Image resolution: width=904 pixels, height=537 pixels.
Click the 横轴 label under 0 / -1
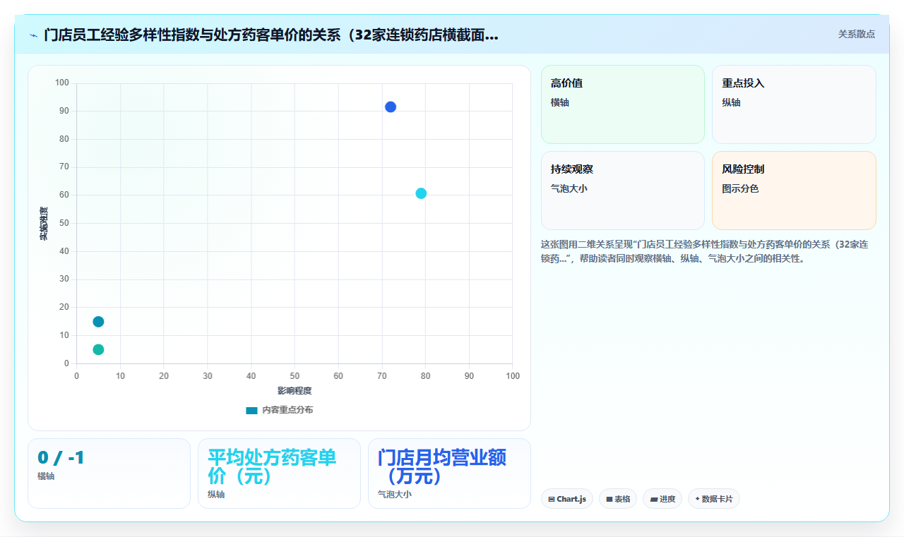pyautogui.click(x=46, y=476)
